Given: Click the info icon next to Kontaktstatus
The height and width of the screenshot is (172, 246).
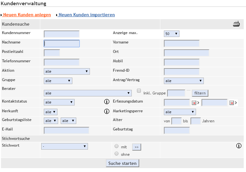Looking at the screenshot, I should 106,102.
